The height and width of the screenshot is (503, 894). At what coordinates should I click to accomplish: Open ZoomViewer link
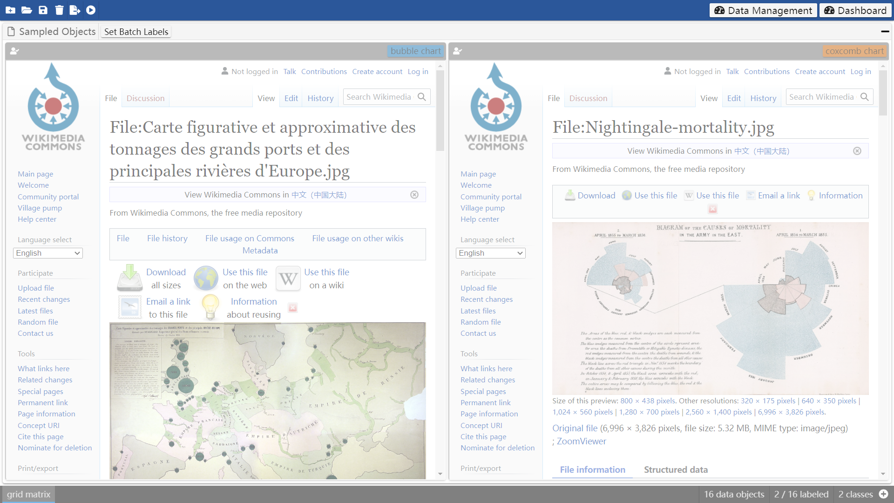pyautogui.click(x=581, y=441)
